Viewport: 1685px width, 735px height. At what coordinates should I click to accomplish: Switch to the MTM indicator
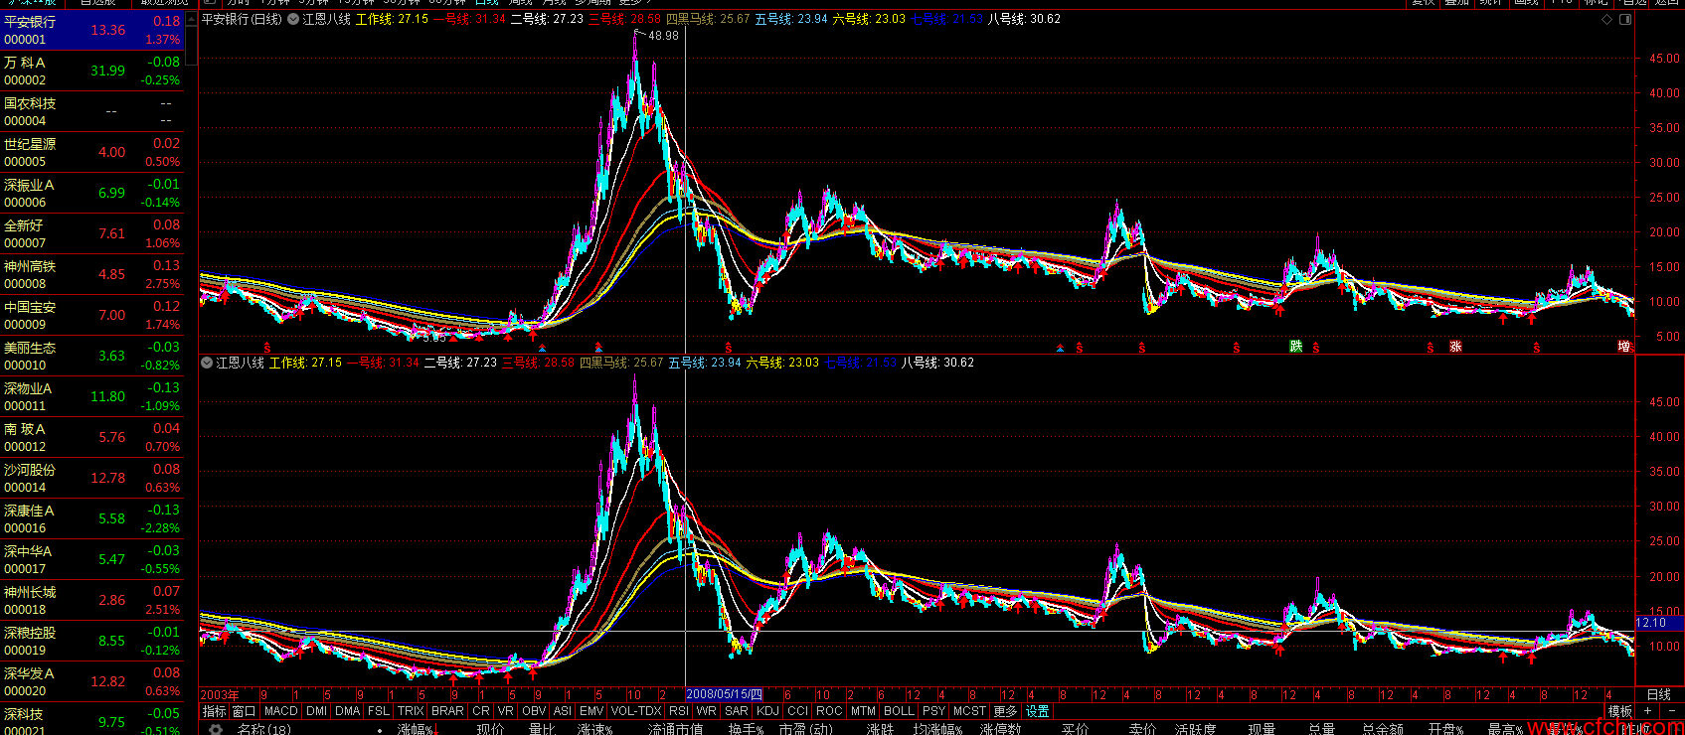(x=863, y=711)
